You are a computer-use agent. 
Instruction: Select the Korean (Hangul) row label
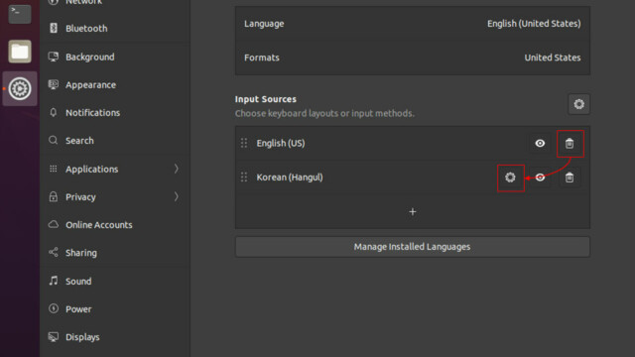coord(290,178)
